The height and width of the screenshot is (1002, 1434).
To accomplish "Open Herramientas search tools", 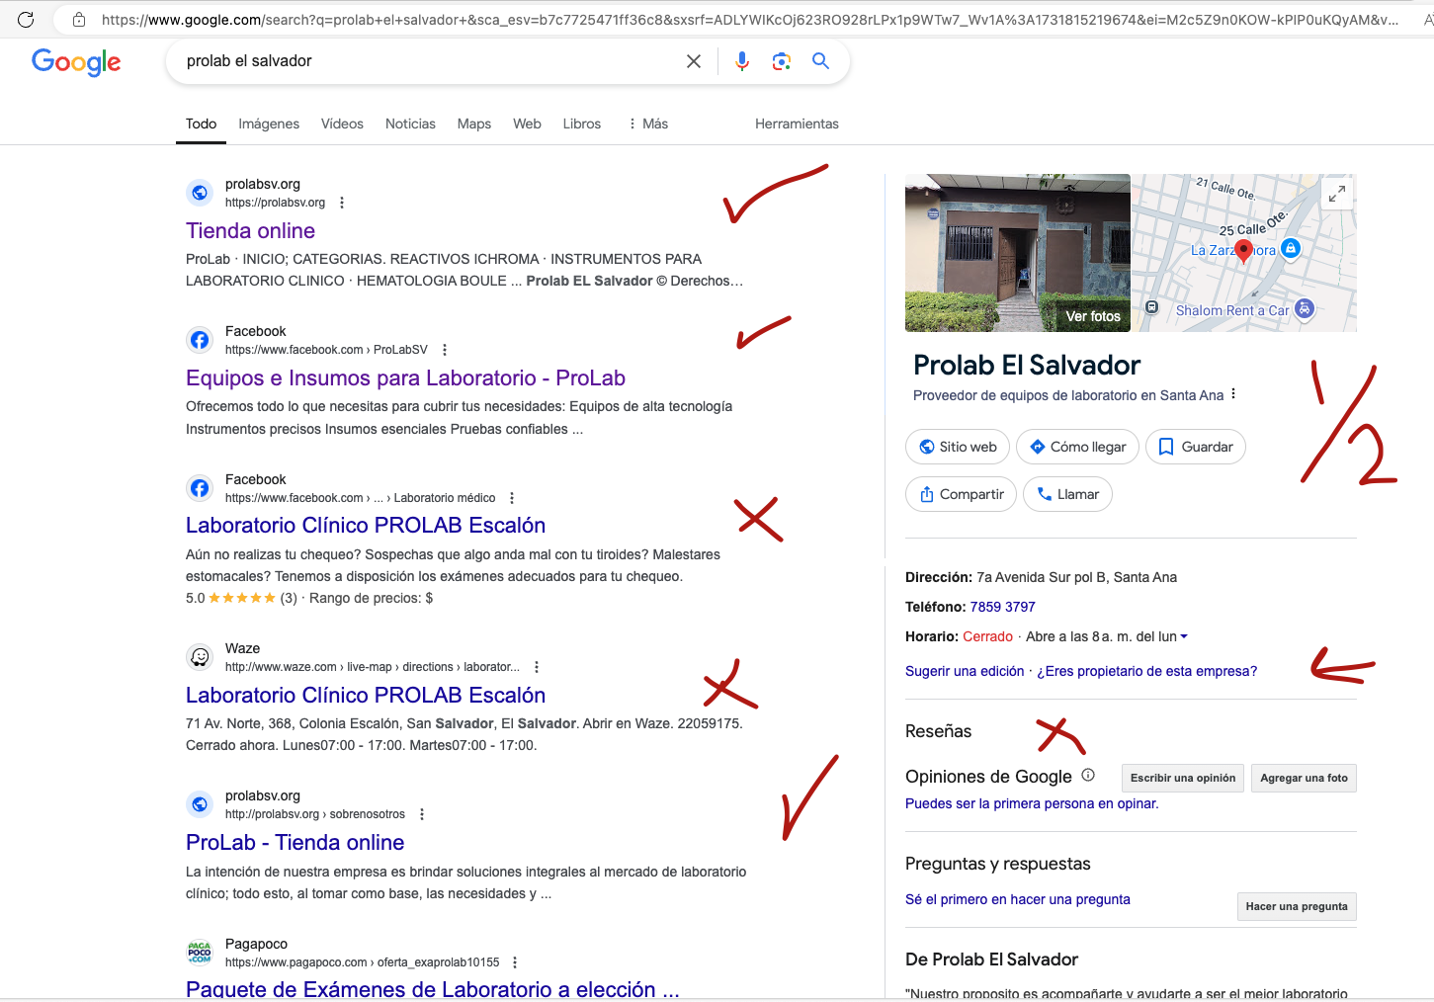I will click(x=797, y=124).
